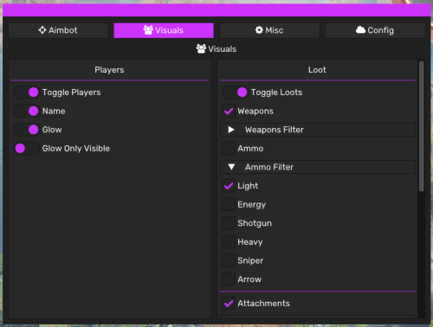Viewport: 433px width, 327px height.
Task: Disable the Glow toggle
Action: point(27,130)
